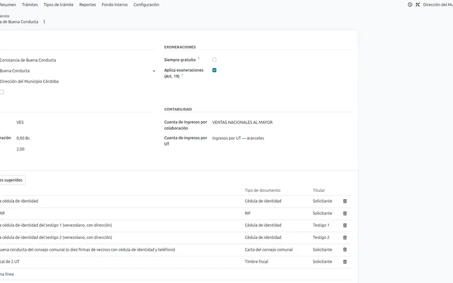Delete the Timbre fiscal row
This screenshot has width=453, height=283.
345,261
